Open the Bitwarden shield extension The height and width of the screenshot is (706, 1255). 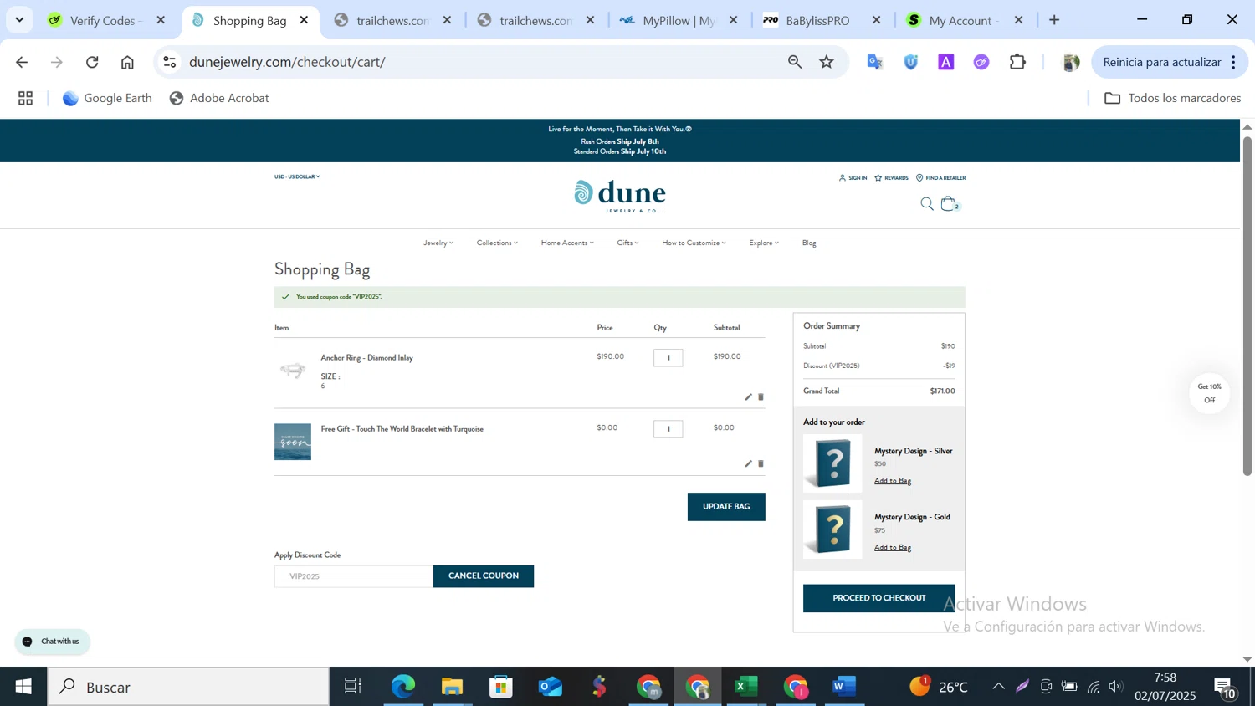click(x=911, y=62)
